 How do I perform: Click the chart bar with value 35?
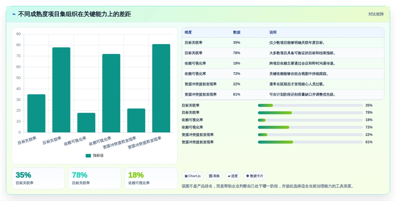[x=36, y=113]
